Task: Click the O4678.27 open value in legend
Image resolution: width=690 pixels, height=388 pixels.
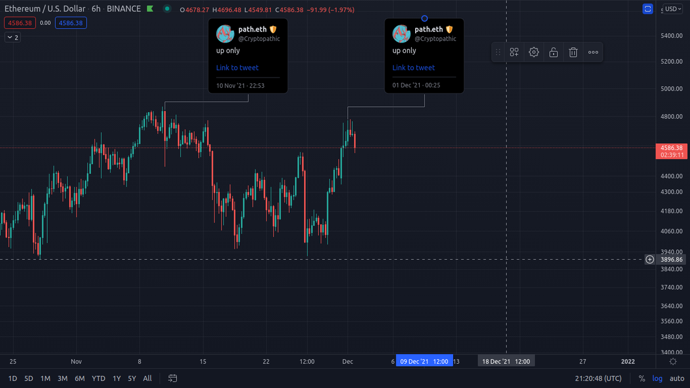Action: tap(195, 10)
